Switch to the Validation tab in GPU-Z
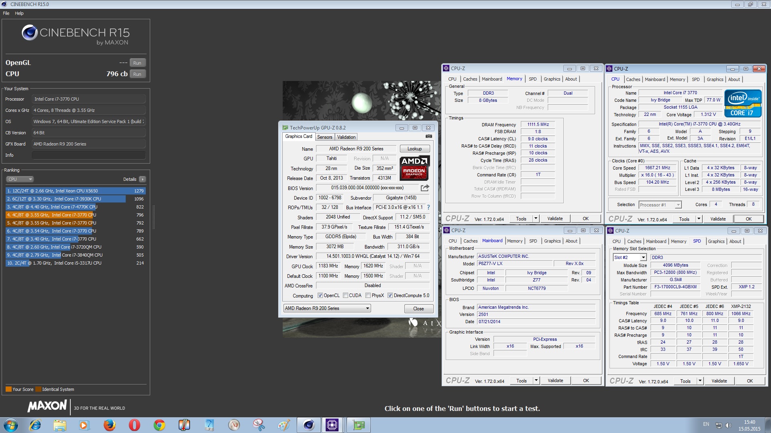The image size is (771, 433). coord(346,137)
